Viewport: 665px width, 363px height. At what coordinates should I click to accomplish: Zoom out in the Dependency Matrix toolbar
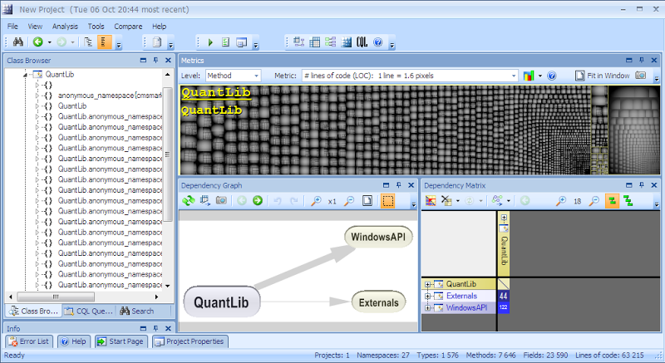594,201
